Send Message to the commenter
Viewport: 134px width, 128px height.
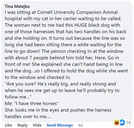(x=60, y=125)
